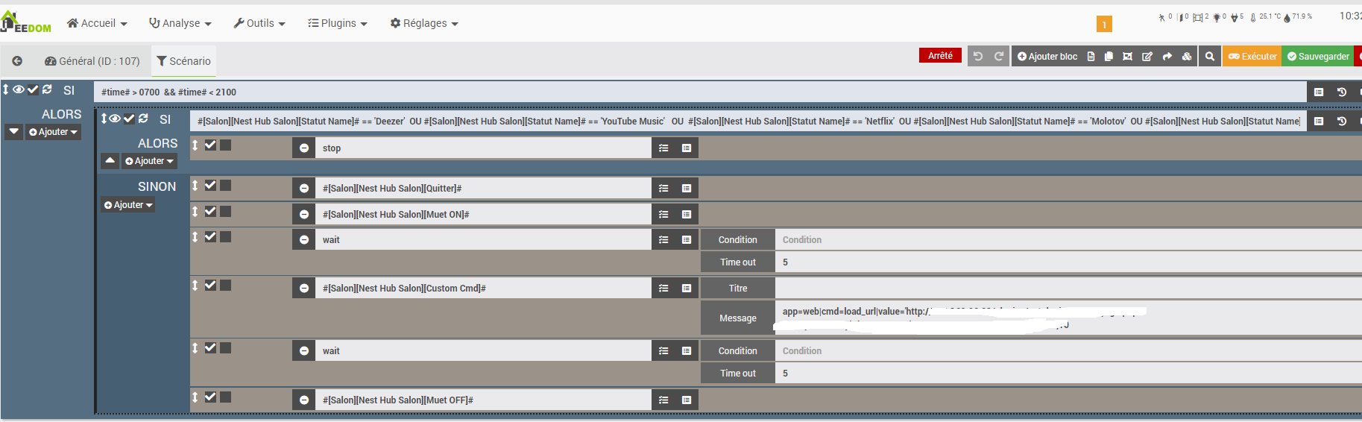The height and width of the screenshot is (422, 1362).
Task: Go back with the arrow-circle icon
Action: pyautogui.click(x=17, y=61)
